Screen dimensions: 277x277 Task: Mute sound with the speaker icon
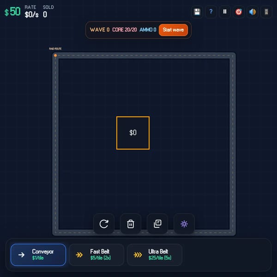253,12
